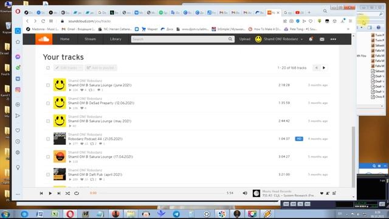Open the SoundCloud notifications bell
The width and height of the screenshot is (389, 219).
tap(311, 39)
